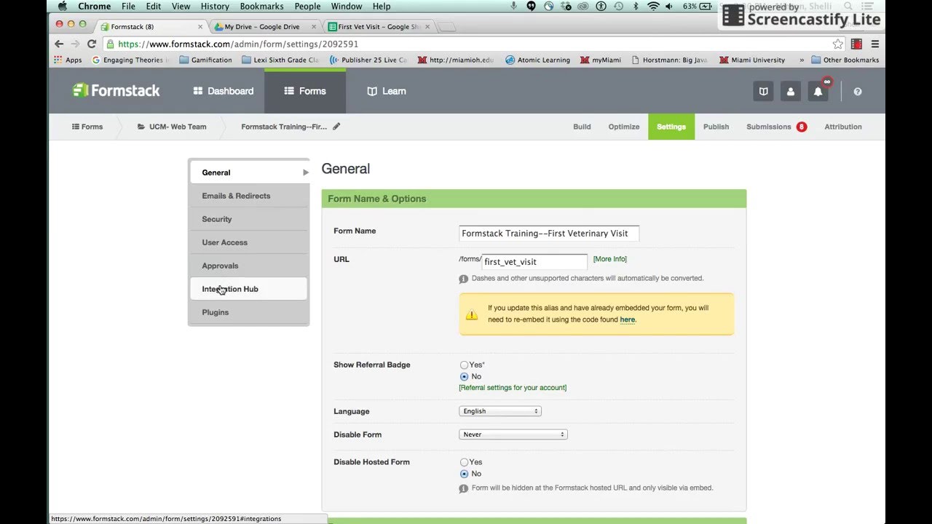Click the Form Name input field
Image resolution: width=932 pixels, height=524 pixels.
(549, 233)
